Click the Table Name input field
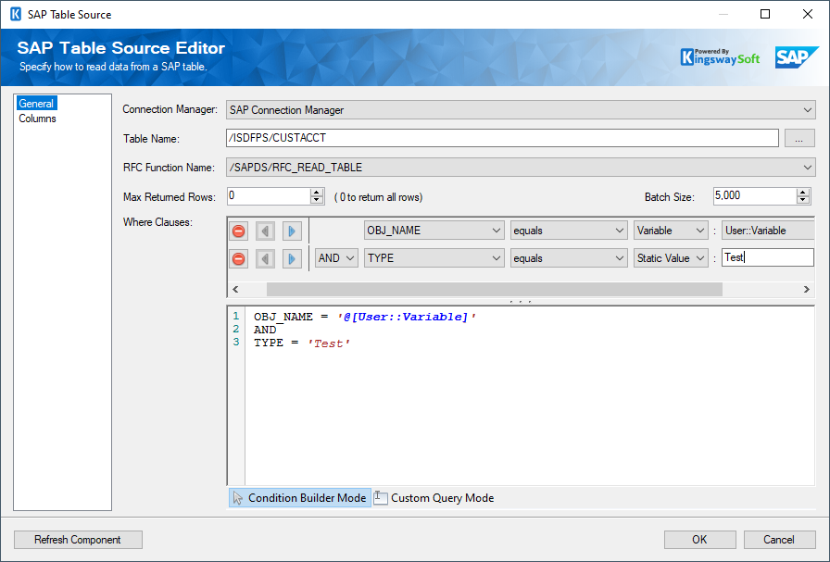This screenshot has height=562, width=830. click(502, 138)
